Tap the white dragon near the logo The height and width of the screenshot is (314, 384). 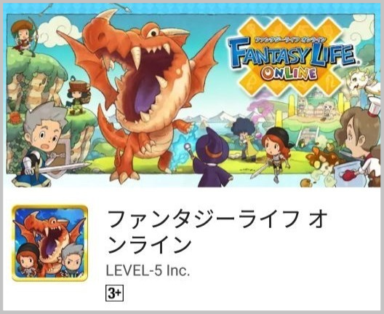pyautogui.click(x=361, y=81)
